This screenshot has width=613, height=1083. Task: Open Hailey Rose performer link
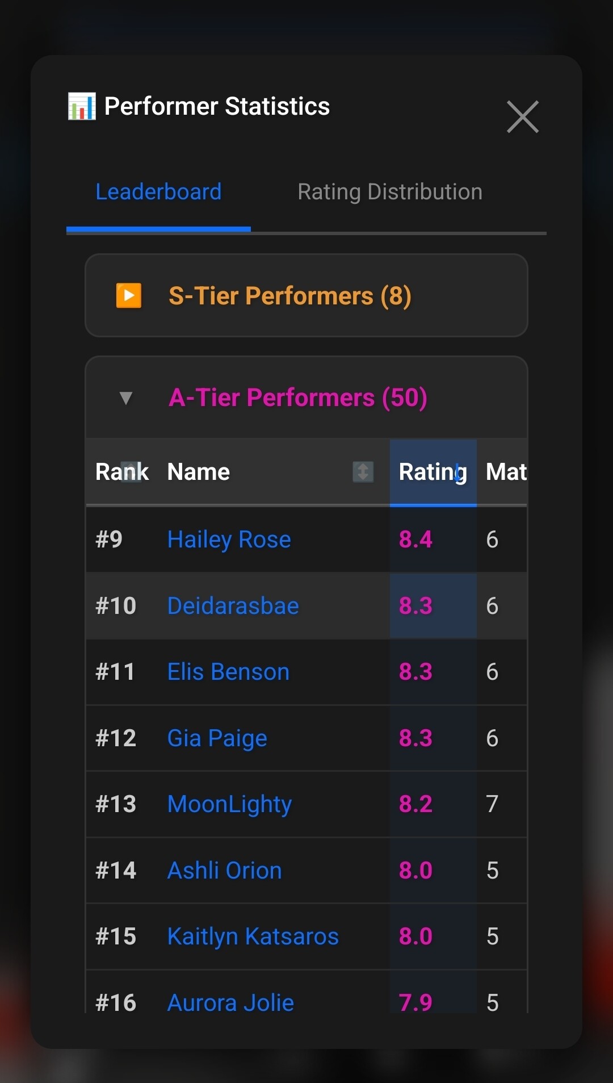tap(229, 539)
